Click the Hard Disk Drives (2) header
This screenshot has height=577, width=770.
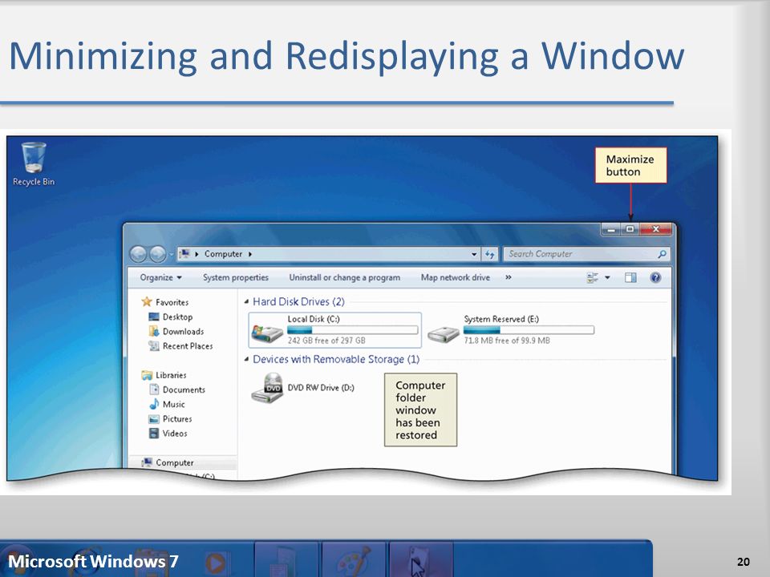pos(298,302)
